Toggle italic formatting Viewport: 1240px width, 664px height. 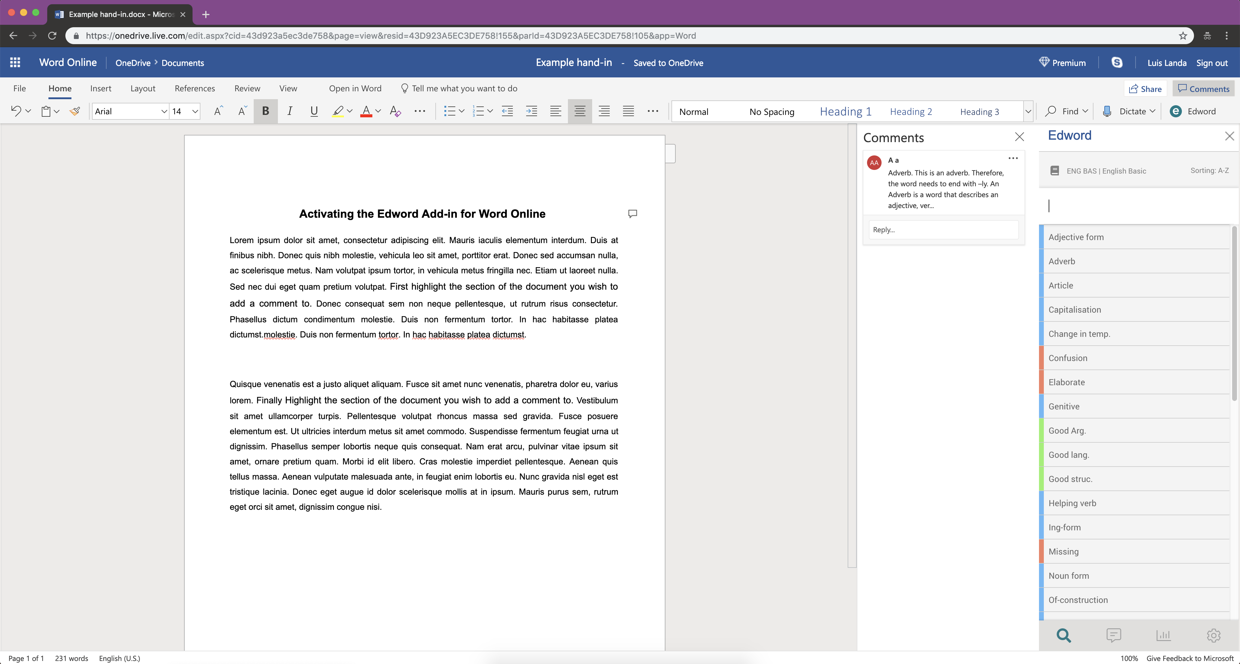pos(289,111)
